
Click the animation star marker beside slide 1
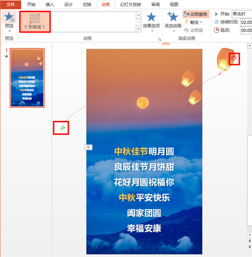(x=6, y=56)
